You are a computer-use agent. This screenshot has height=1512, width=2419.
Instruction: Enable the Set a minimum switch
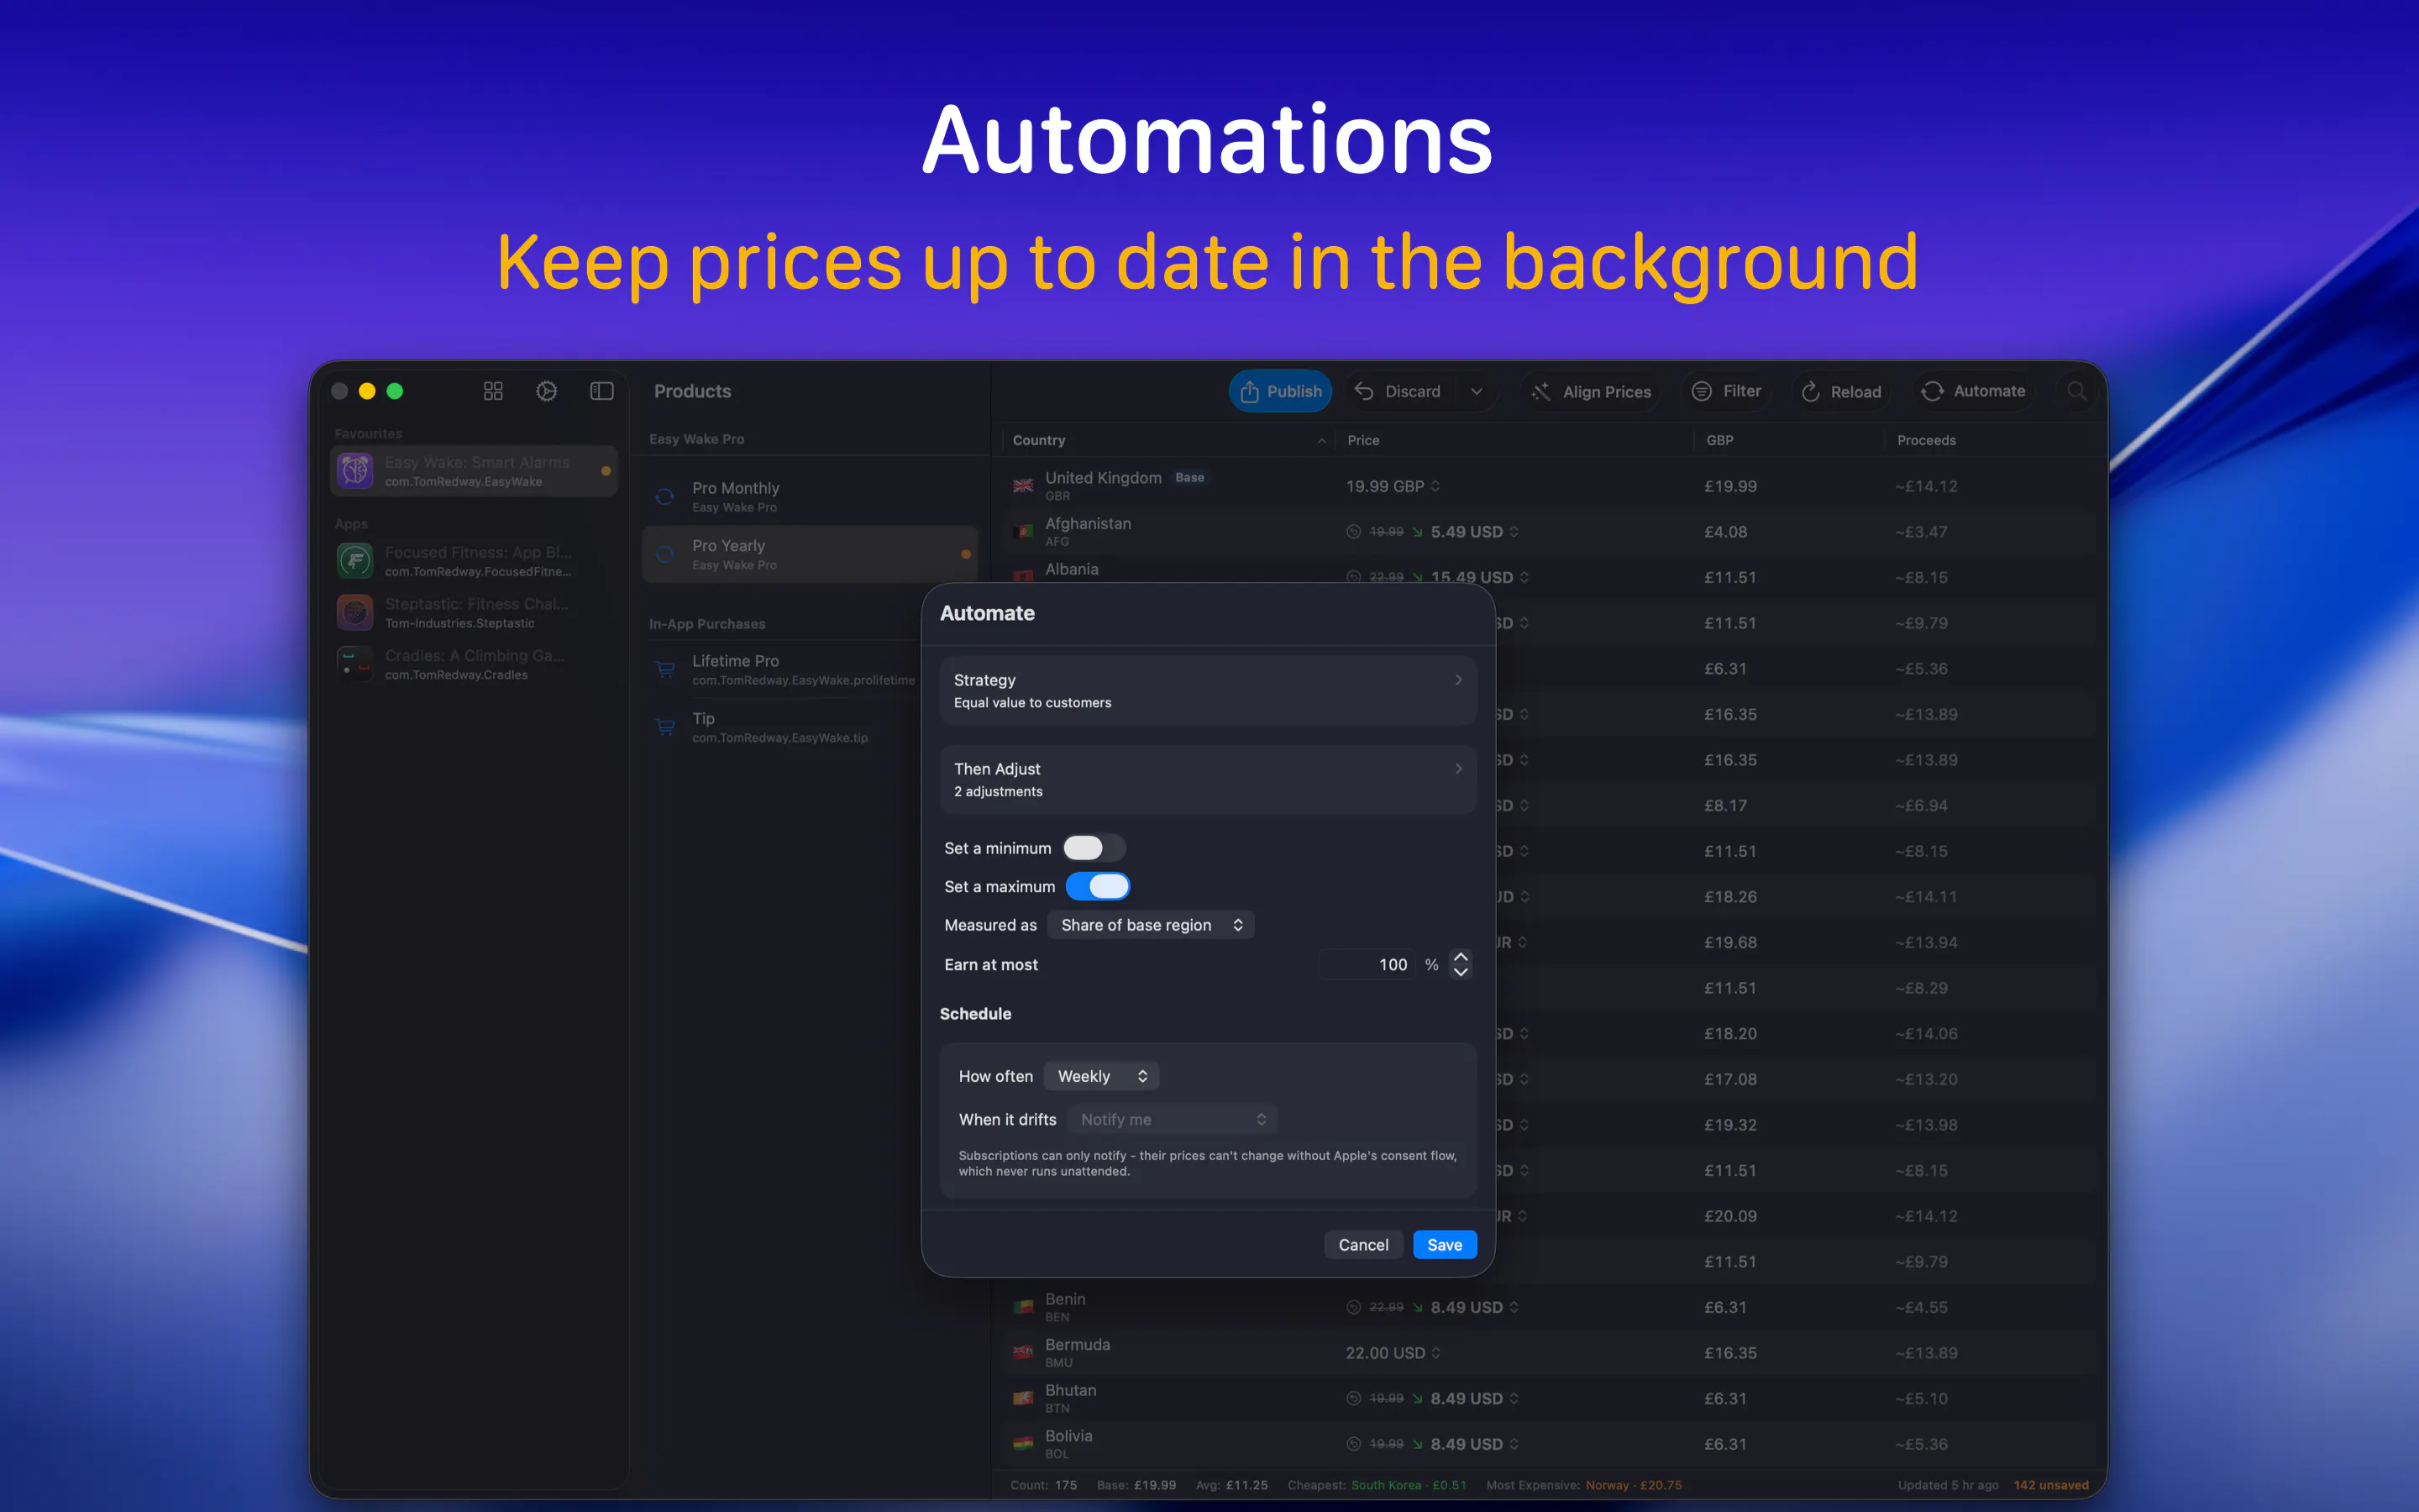point(1094,848)
